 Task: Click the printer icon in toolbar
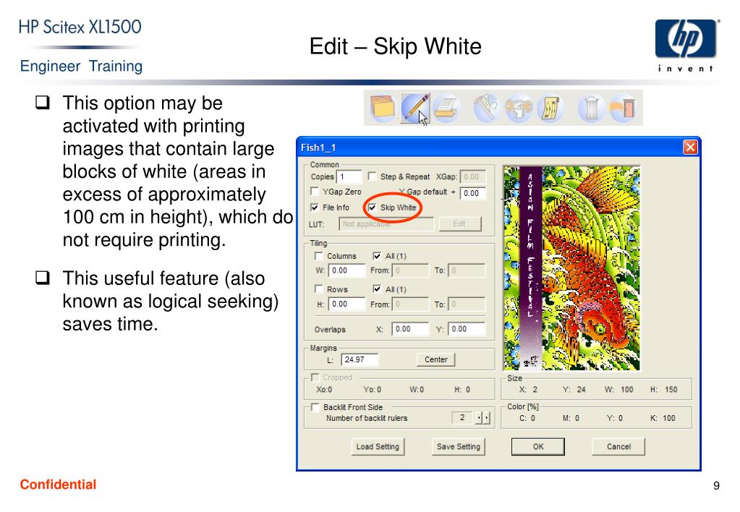(446, 108)
